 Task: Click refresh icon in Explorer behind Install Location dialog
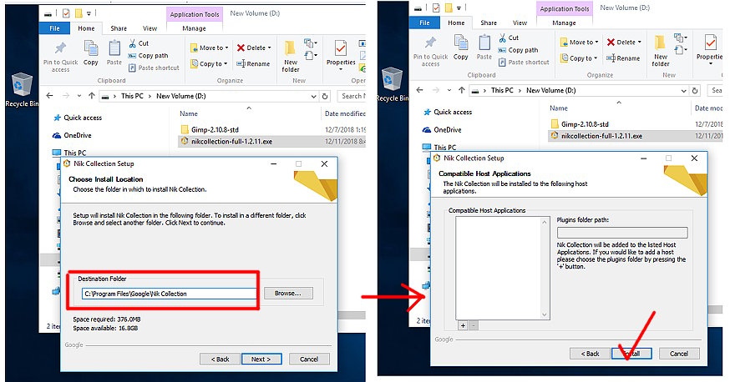click(x=325, y=96)
